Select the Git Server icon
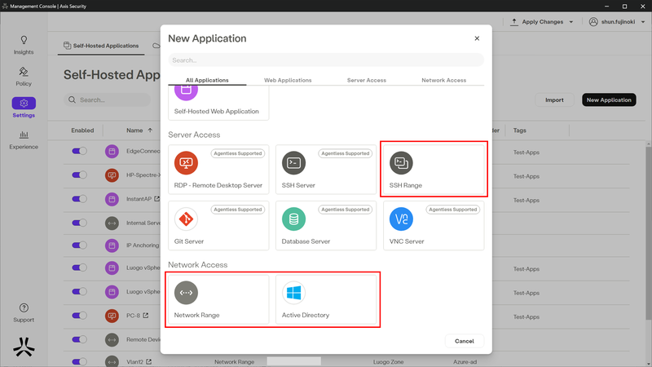Viewport: 652px width, 367px height. [186, 219]
